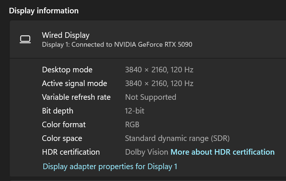Screen dimensions: 286x181
Task: Click the Display information heading
Action: click(x=44, y=11)
